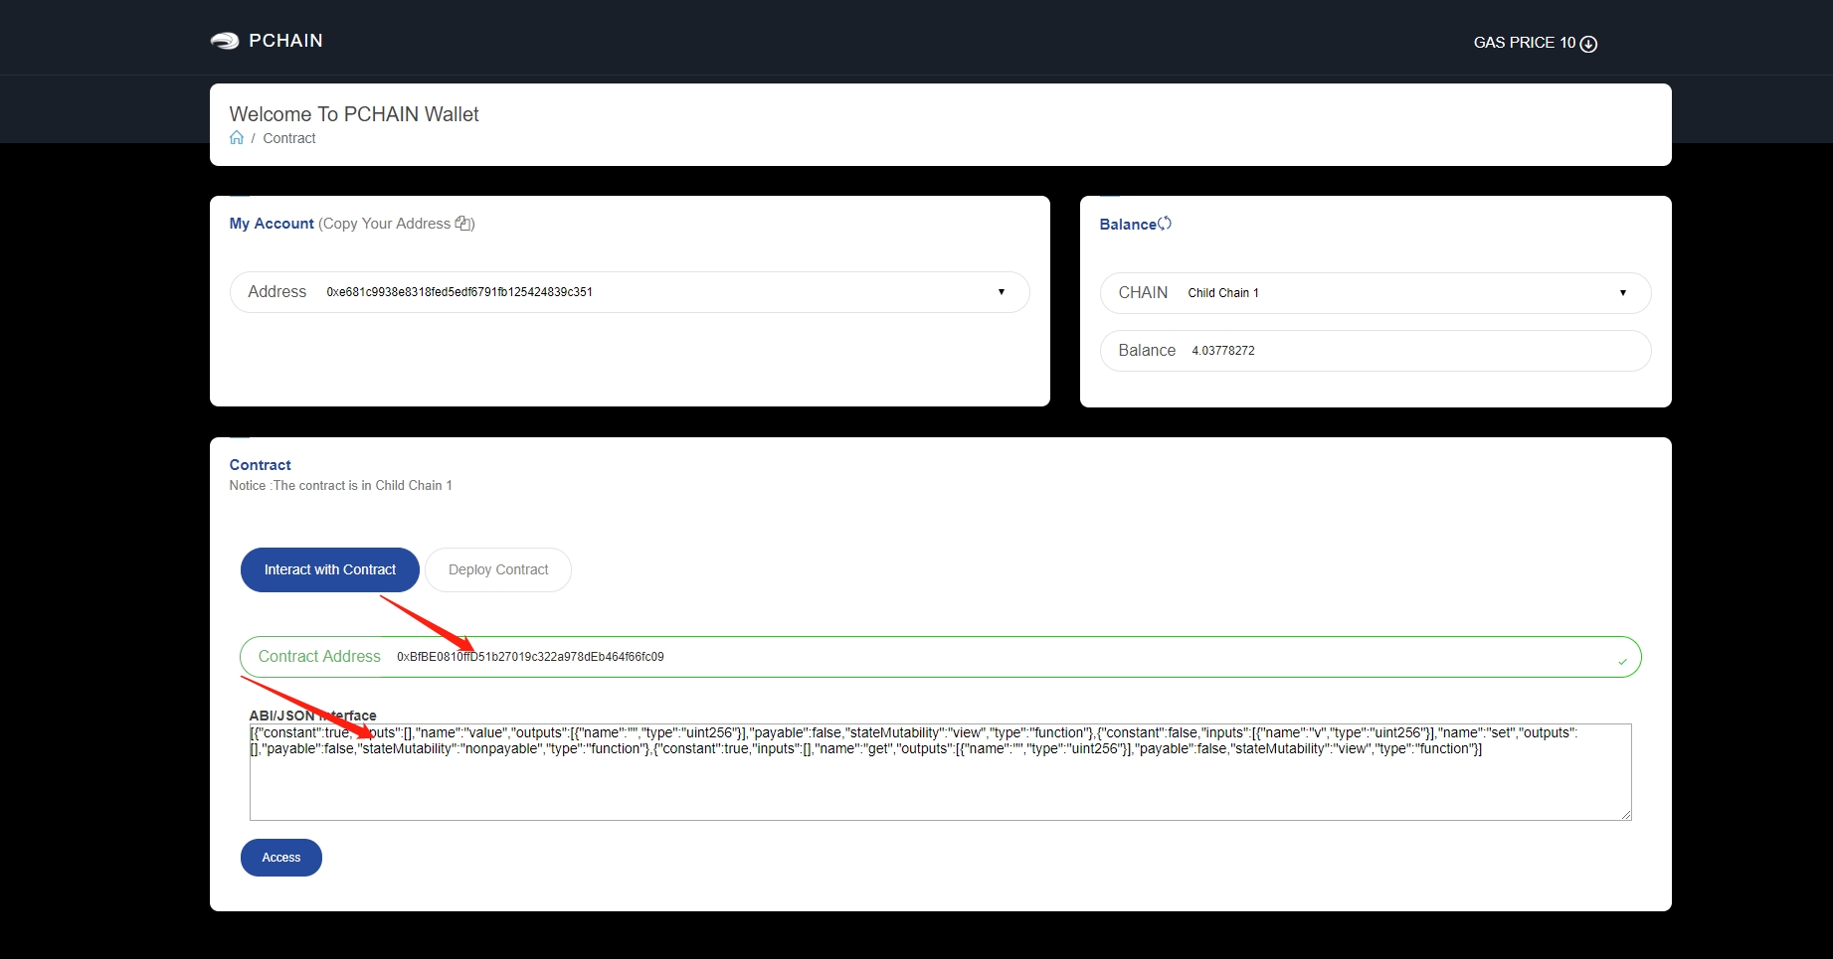Copy your address using the copy icon
1833x959 pixels.
click(x=463, y=224)
